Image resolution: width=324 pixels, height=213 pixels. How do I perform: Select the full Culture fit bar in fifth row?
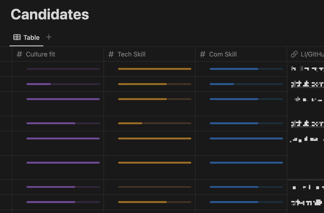pos(63,138)
